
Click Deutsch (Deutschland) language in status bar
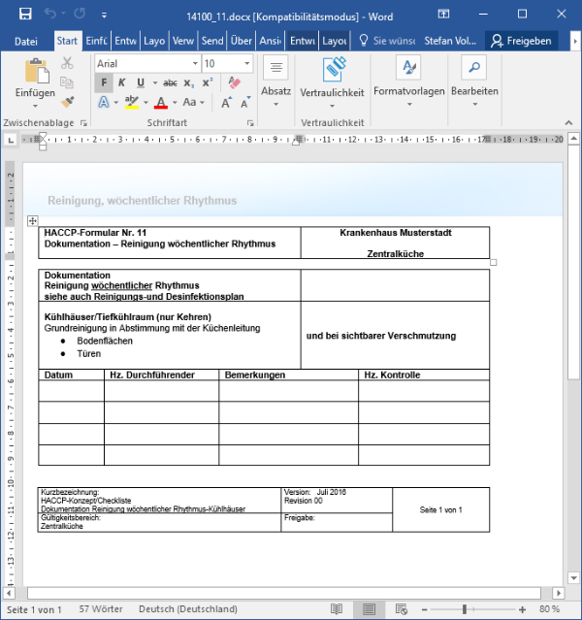187,609
